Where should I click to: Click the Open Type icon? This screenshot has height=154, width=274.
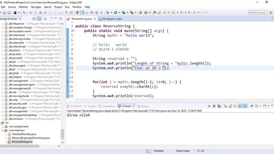pyautogui.click(x=154, y=12)
